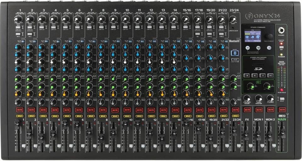Grab the FX fader
Viewport: 302px width, 161px height.
(x=246, y=135)
